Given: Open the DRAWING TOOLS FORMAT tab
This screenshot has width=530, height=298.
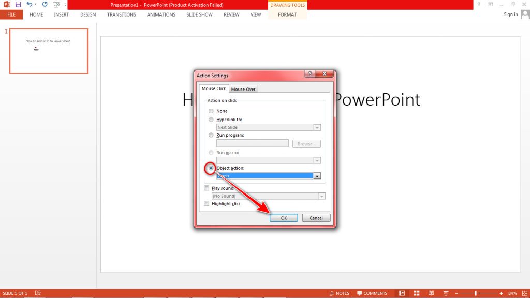Looking at the screenshot, I should [x=287, y=14].
